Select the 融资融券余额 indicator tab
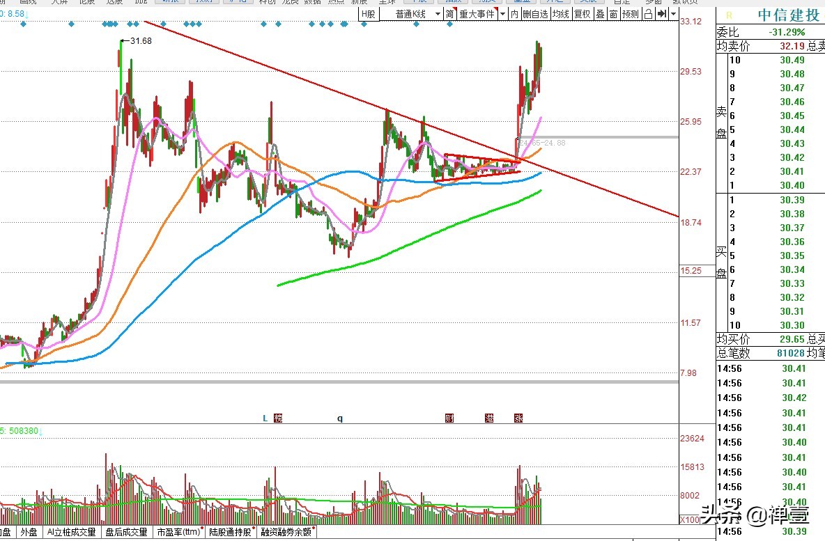The image size is (825, 541). tap(287, 532)
